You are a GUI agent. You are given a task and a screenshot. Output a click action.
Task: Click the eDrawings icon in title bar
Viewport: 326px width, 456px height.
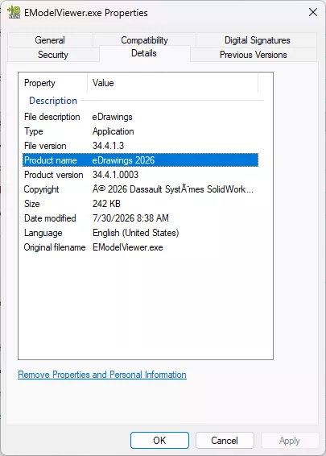pos(14,13)
